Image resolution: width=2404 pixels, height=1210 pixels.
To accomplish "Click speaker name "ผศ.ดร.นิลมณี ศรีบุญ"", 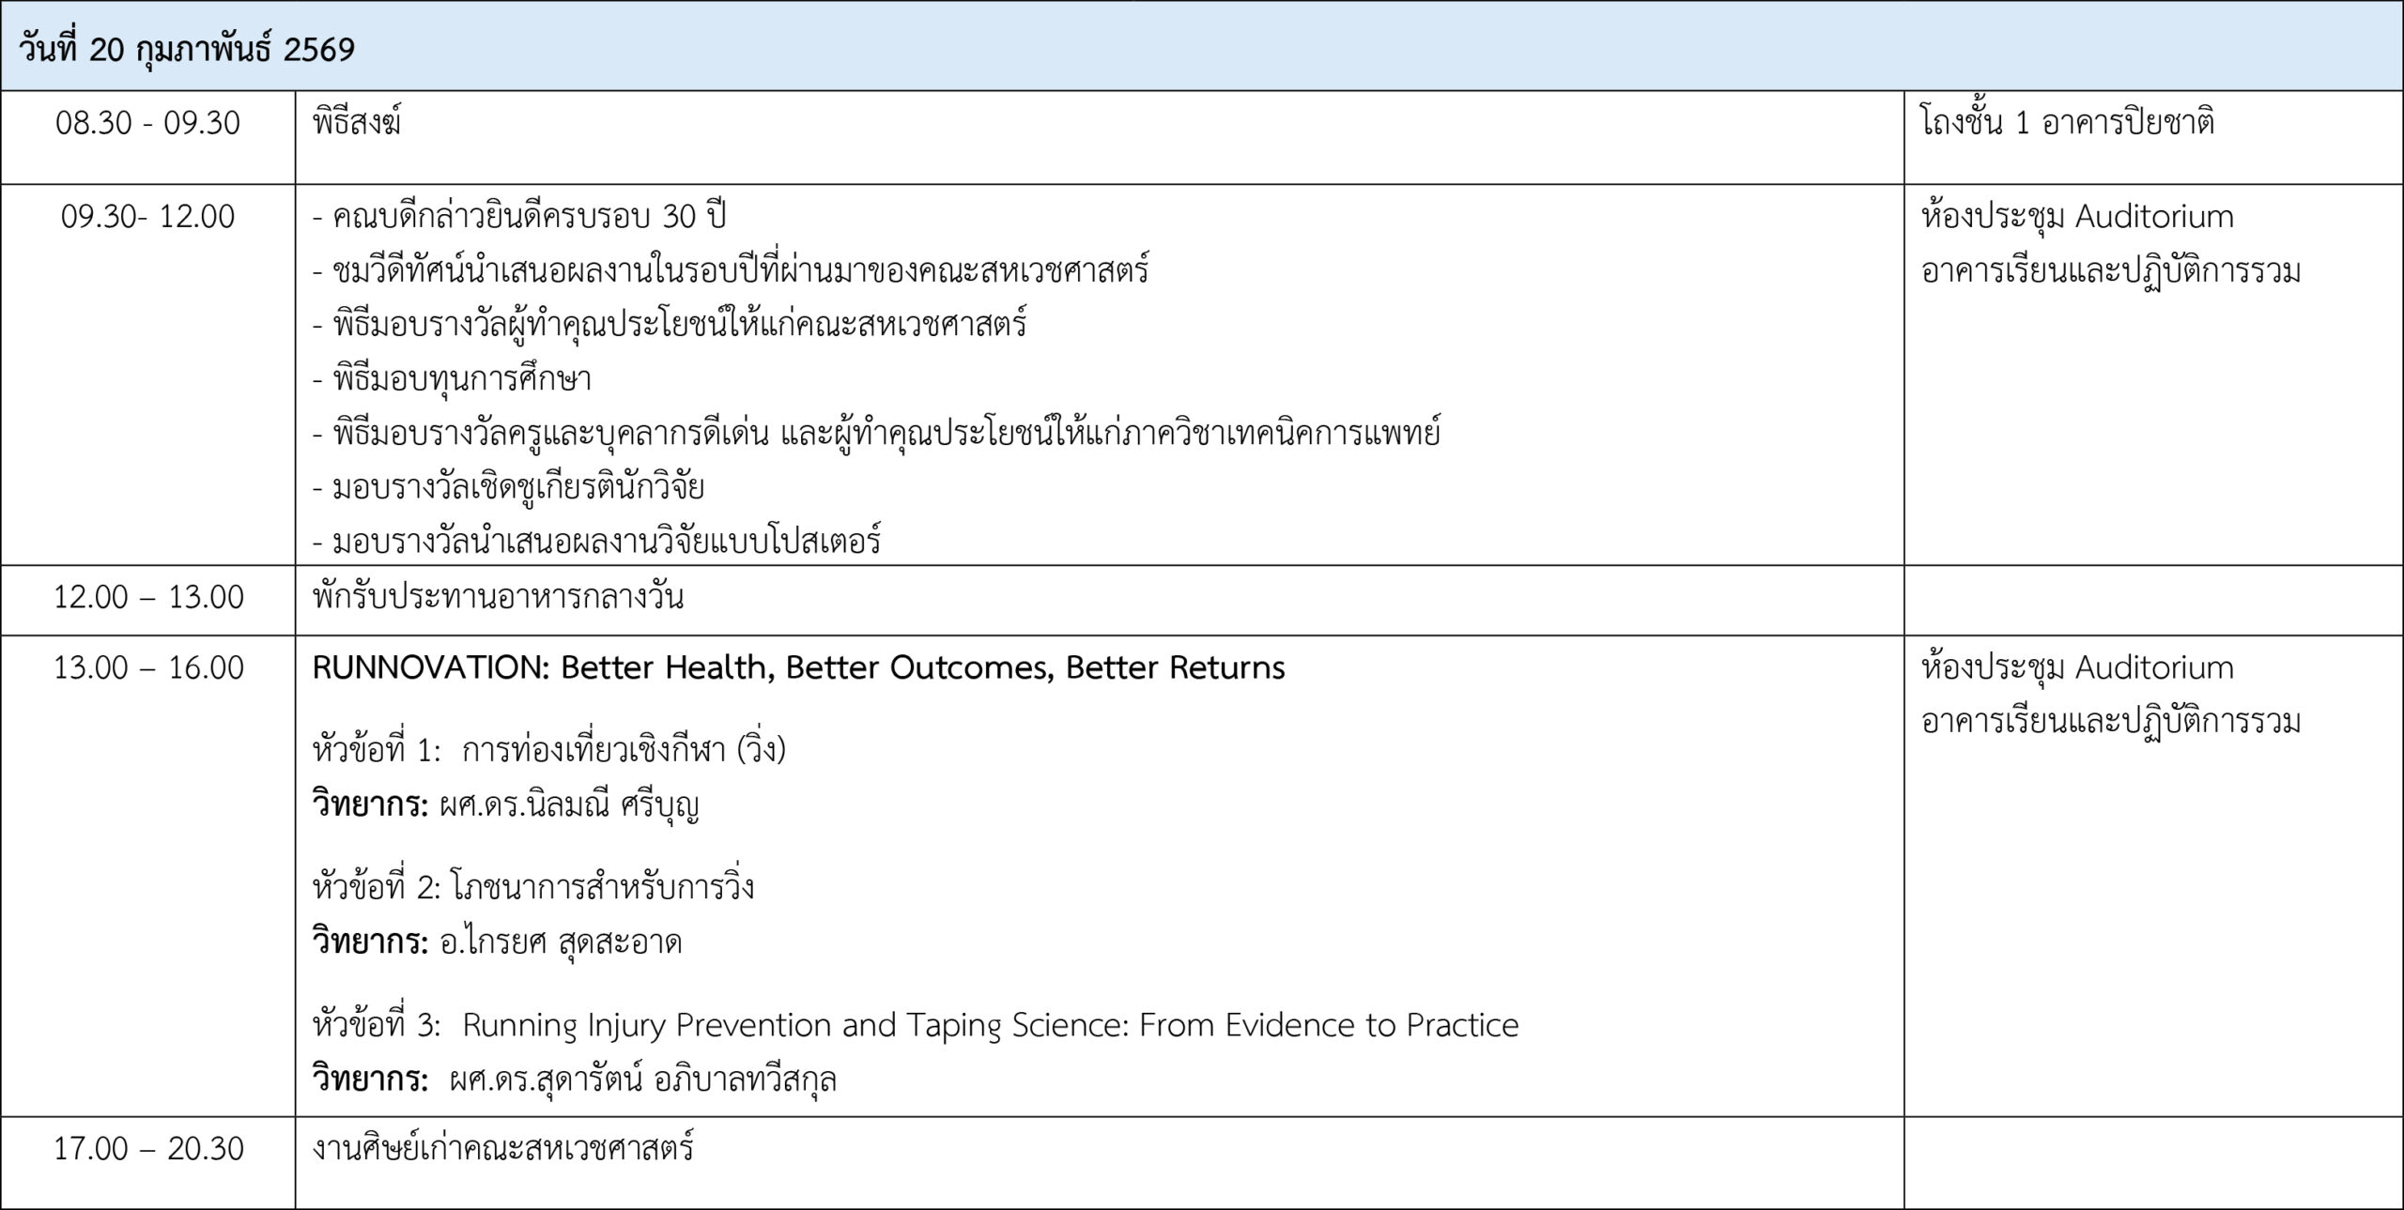I will [569, 804].
